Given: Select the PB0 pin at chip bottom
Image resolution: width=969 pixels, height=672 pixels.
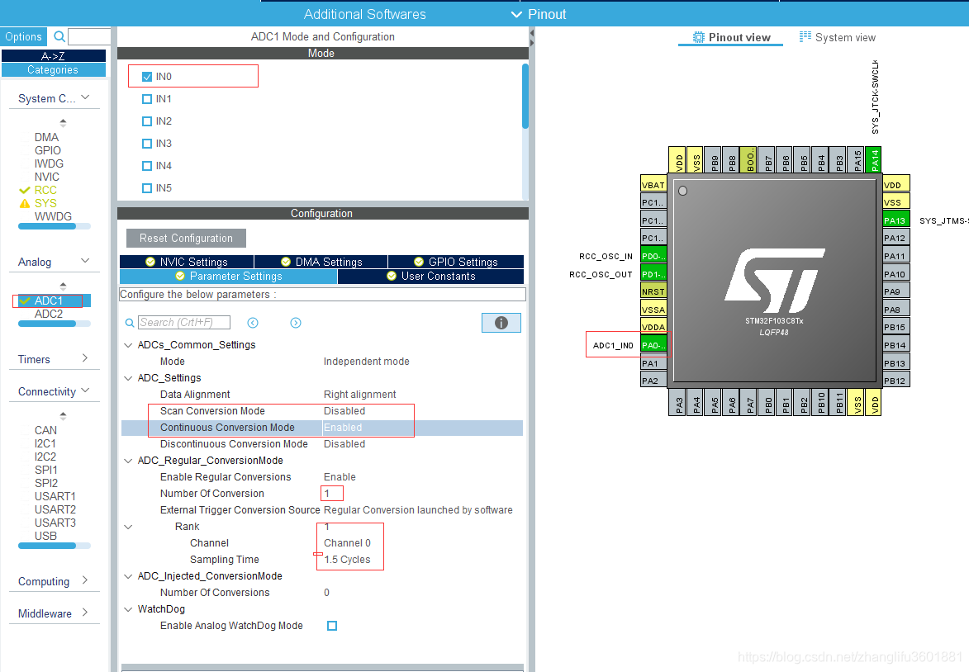Looking at the screenshot, I should [x=767, y=403].
